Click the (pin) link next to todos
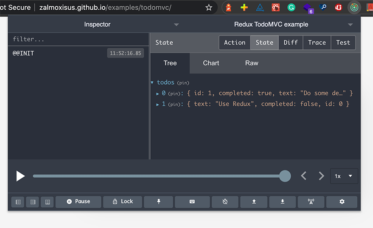Viewport: 373px width, 228px height. click(183, 83)
